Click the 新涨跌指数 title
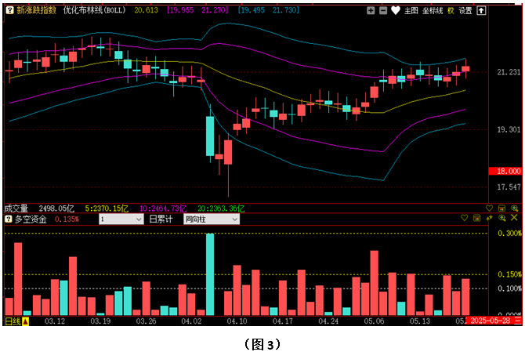The image size is (525, 359). click(x=37, y=10)
